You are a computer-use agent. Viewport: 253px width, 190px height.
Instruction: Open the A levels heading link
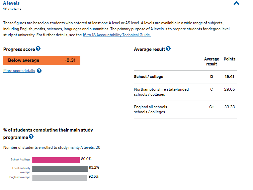(11, 3)
